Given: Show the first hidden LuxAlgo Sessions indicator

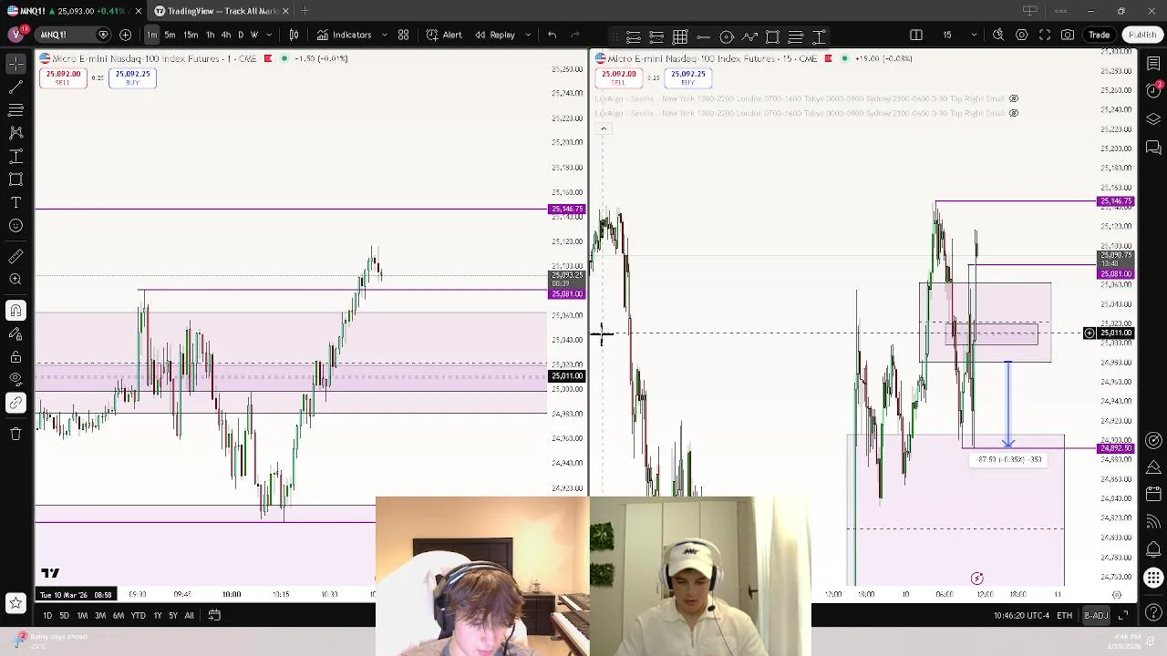Looking at the screenshot, I should click(1014, 98).
